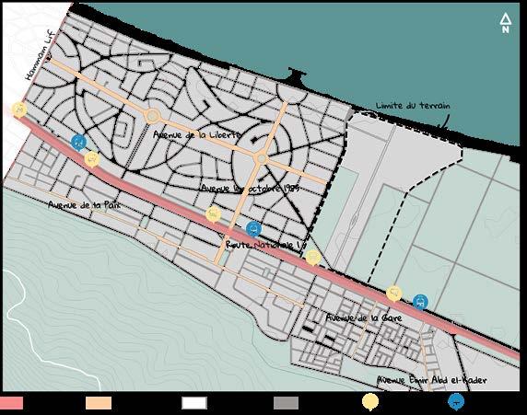527x415 pixels.
Task: Click yellow marker directly below westernmost blue marker
Action: [x=92, y=159]
